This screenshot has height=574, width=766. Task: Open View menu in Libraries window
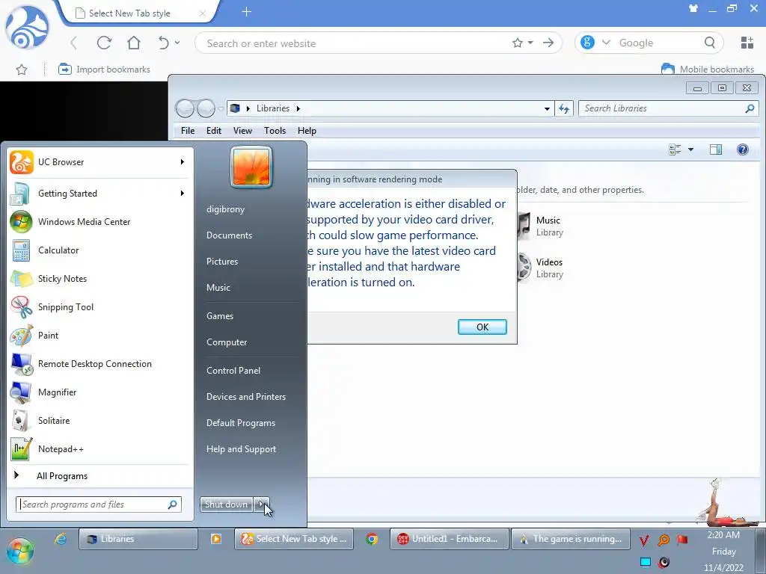point(242,130)
